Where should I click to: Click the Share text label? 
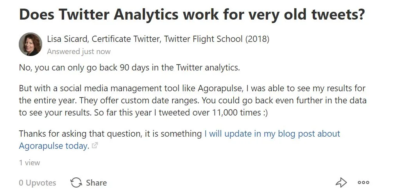(97, 182)
